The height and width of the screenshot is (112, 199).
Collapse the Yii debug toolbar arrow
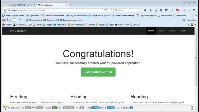tap(192, 108)
